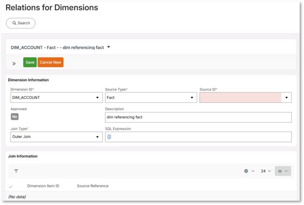Click the Relations for Dimensions page title

coord(52,8)
